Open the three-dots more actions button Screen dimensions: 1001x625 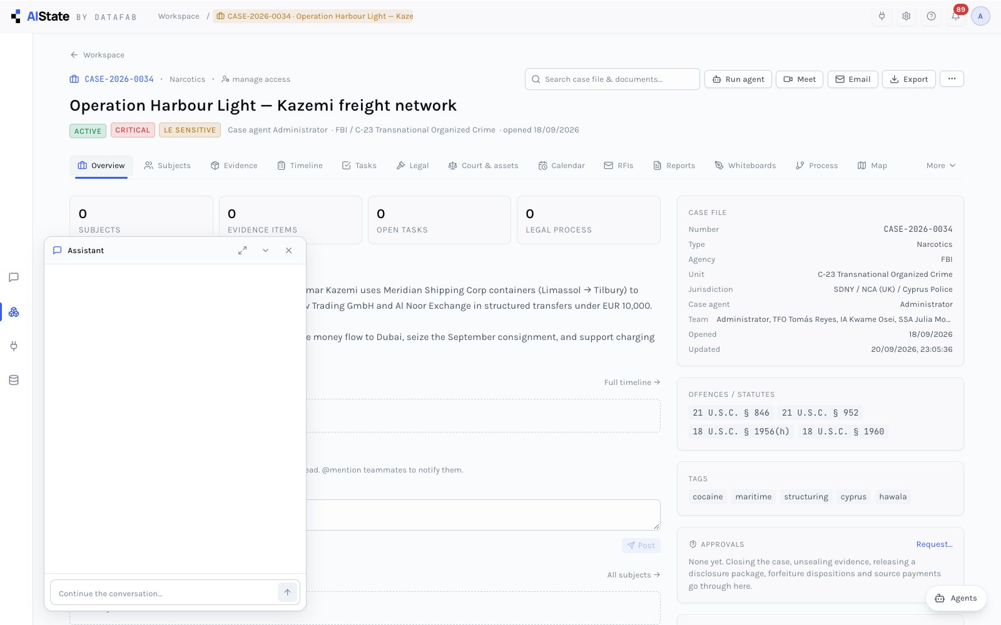tap(952, 79)
